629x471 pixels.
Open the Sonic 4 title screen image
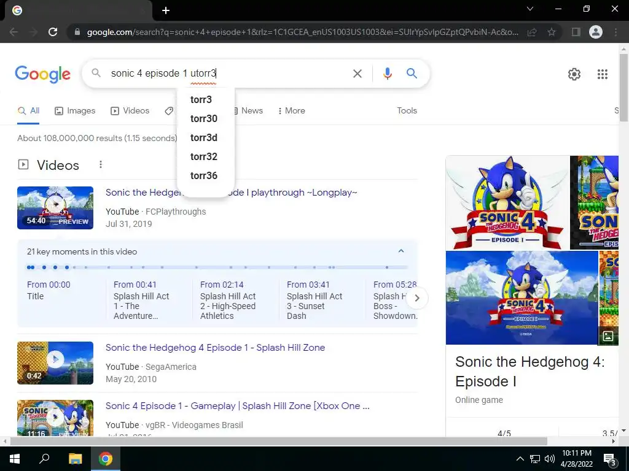point(522,297)
